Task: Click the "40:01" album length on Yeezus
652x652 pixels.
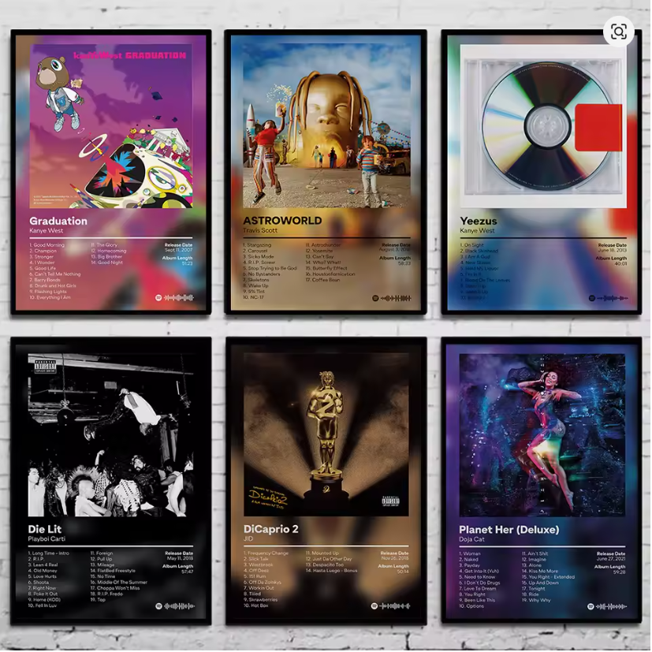Action: point(620,263)
